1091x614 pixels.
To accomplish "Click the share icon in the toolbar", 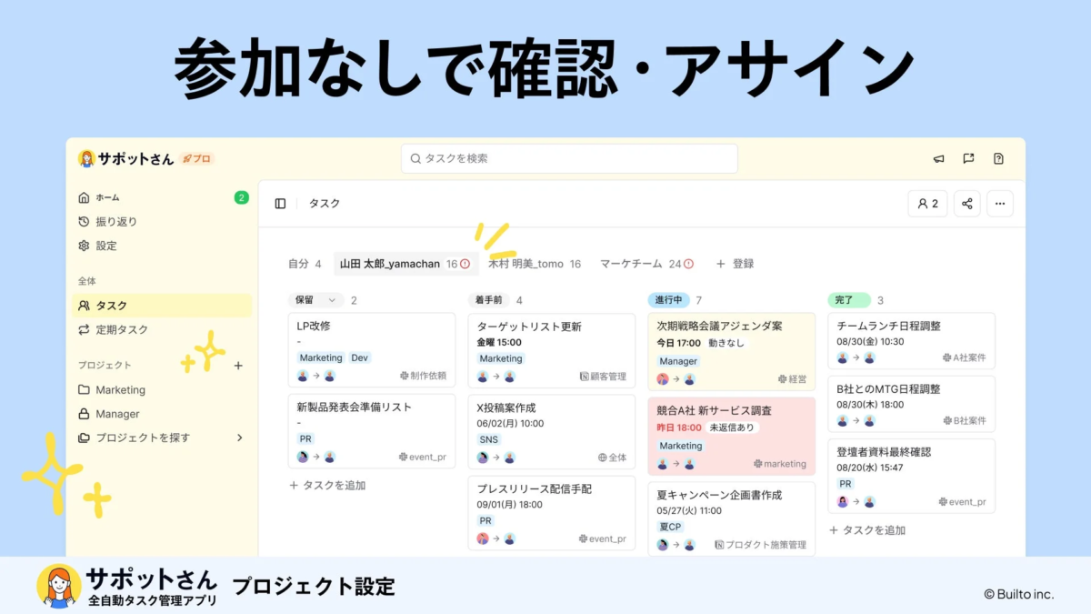I will pos(966,204).
